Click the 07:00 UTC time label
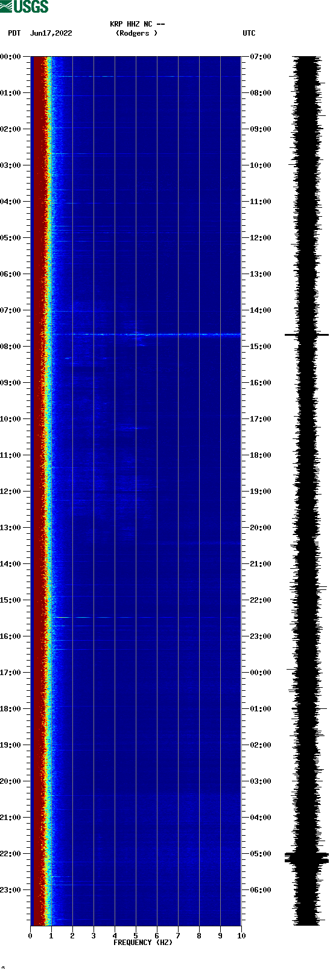Image resolution: width=333 pixels, height=974 pixels. coord(261,57)
